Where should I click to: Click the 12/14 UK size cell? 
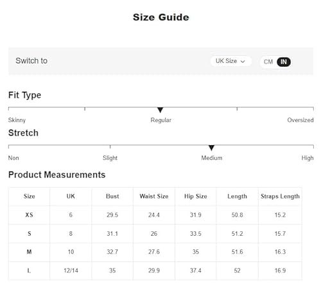click(71, 271)
